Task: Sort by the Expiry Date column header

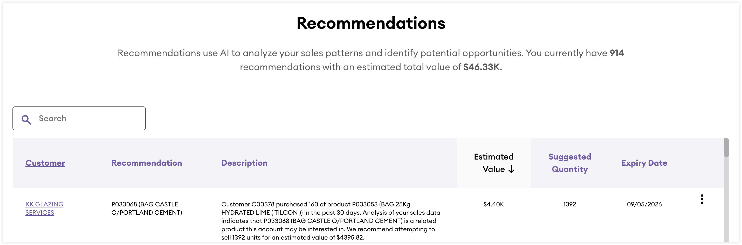Action: 644,163
